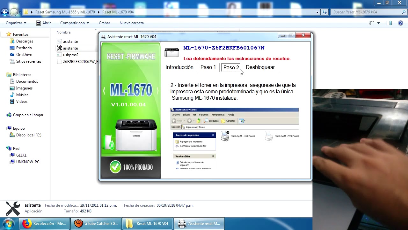Open Descargas in the navigation pane
Viewport: 408px width, 230px height.
point(25,41)
